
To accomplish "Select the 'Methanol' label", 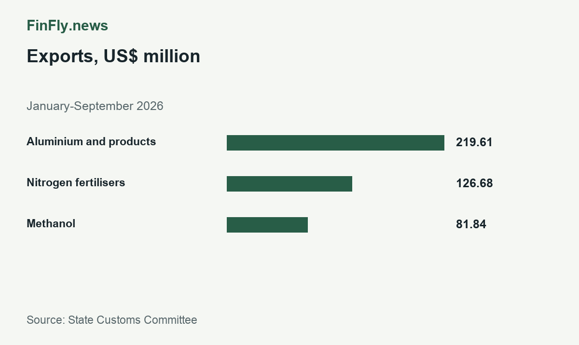I will [51, 224].
